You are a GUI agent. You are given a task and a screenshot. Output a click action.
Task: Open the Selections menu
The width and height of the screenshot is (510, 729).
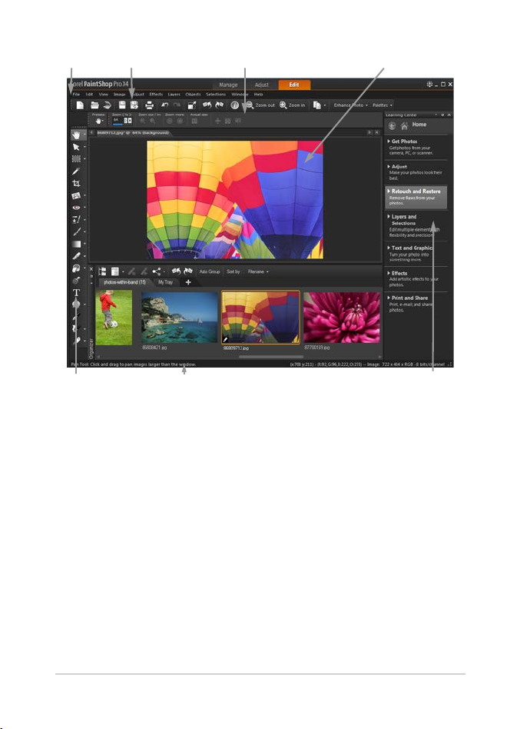point(216,95)
